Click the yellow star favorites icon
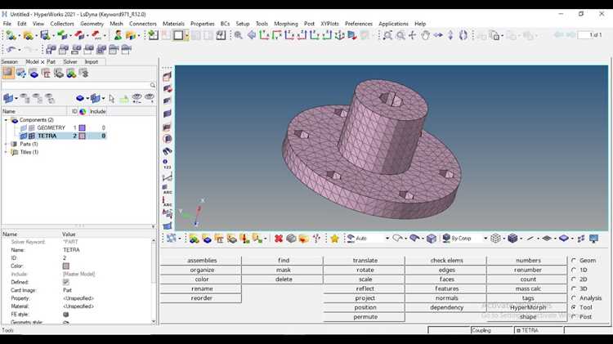This screenshot has width=613, height=344. (334, 239)
